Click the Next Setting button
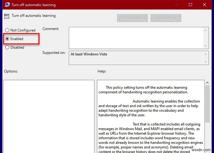 tap(166, 18)
